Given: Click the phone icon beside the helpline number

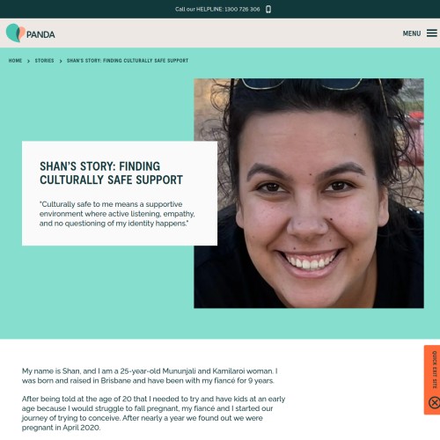Looking at the screenshot, I should [x=268, y=10].
